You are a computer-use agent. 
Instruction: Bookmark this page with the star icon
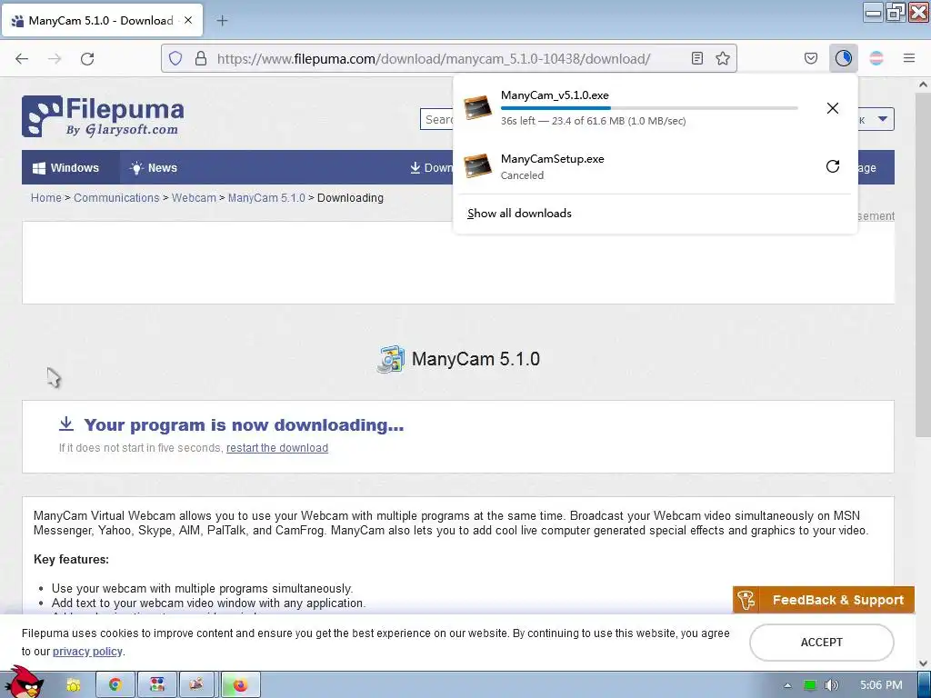[723, 58]
